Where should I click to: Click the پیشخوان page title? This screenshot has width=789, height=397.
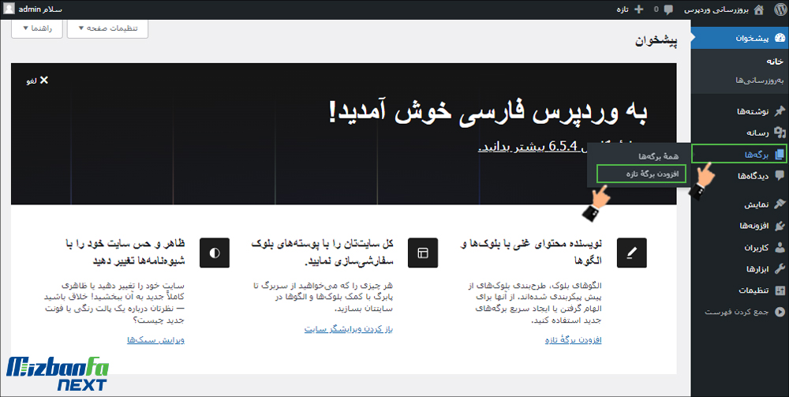pos(656,42)
